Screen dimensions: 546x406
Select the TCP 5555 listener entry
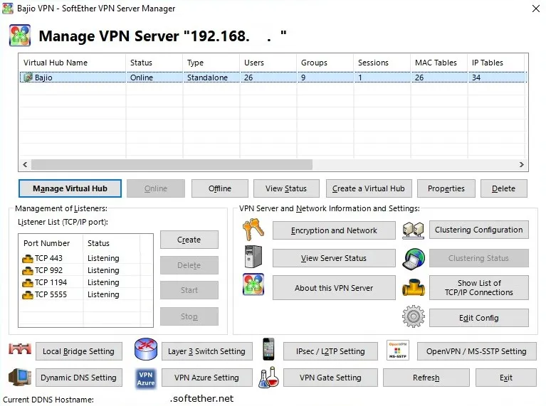pos(48,294)
